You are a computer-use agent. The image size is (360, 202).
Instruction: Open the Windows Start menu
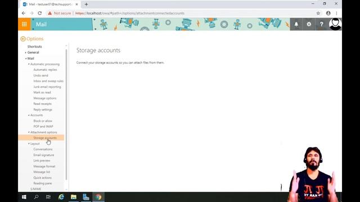(x=24, y=197)
